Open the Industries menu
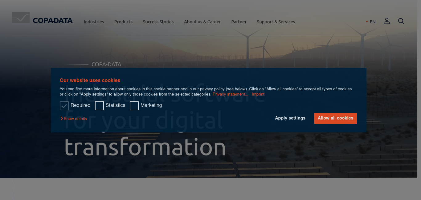 (x=94, y=22)
